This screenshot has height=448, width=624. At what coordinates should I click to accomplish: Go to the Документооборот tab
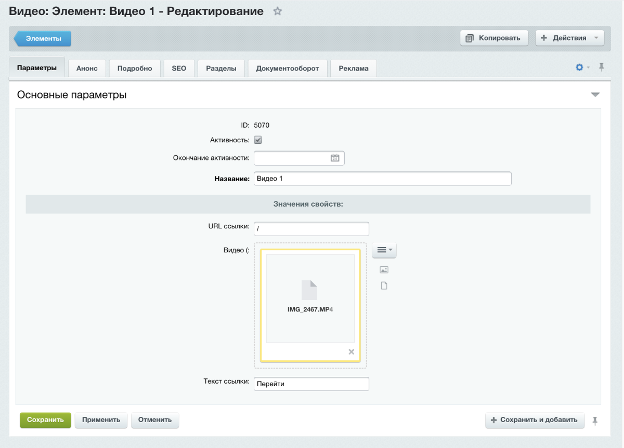click(287, 69)
